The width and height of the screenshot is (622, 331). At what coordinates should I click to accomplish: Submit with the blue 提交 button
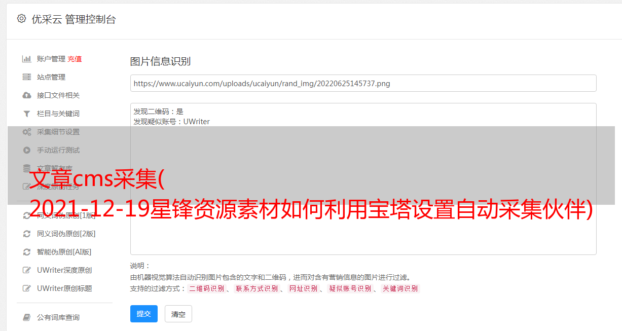144,314
